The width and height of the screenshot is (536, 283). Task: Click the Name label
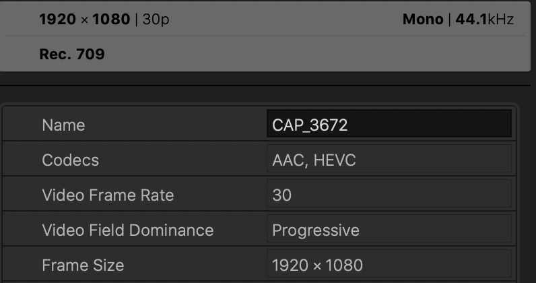(63, 125)
